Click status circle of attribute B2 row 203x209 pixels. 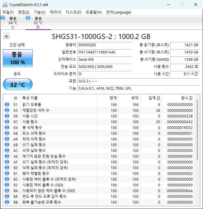click(x=7, y=179)
